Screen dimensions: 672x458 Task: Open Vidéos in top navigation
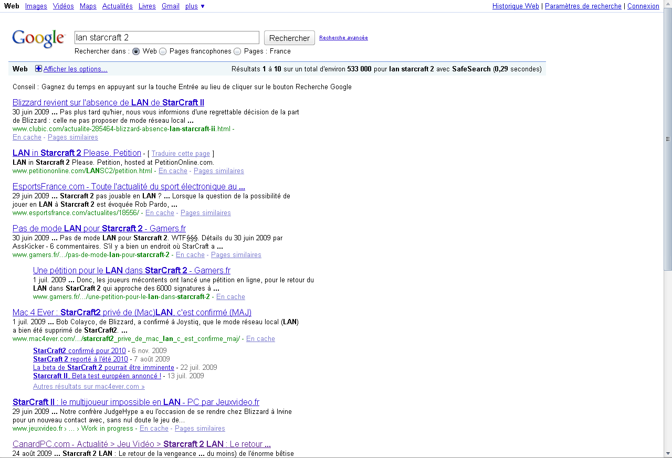coord(64,6)
